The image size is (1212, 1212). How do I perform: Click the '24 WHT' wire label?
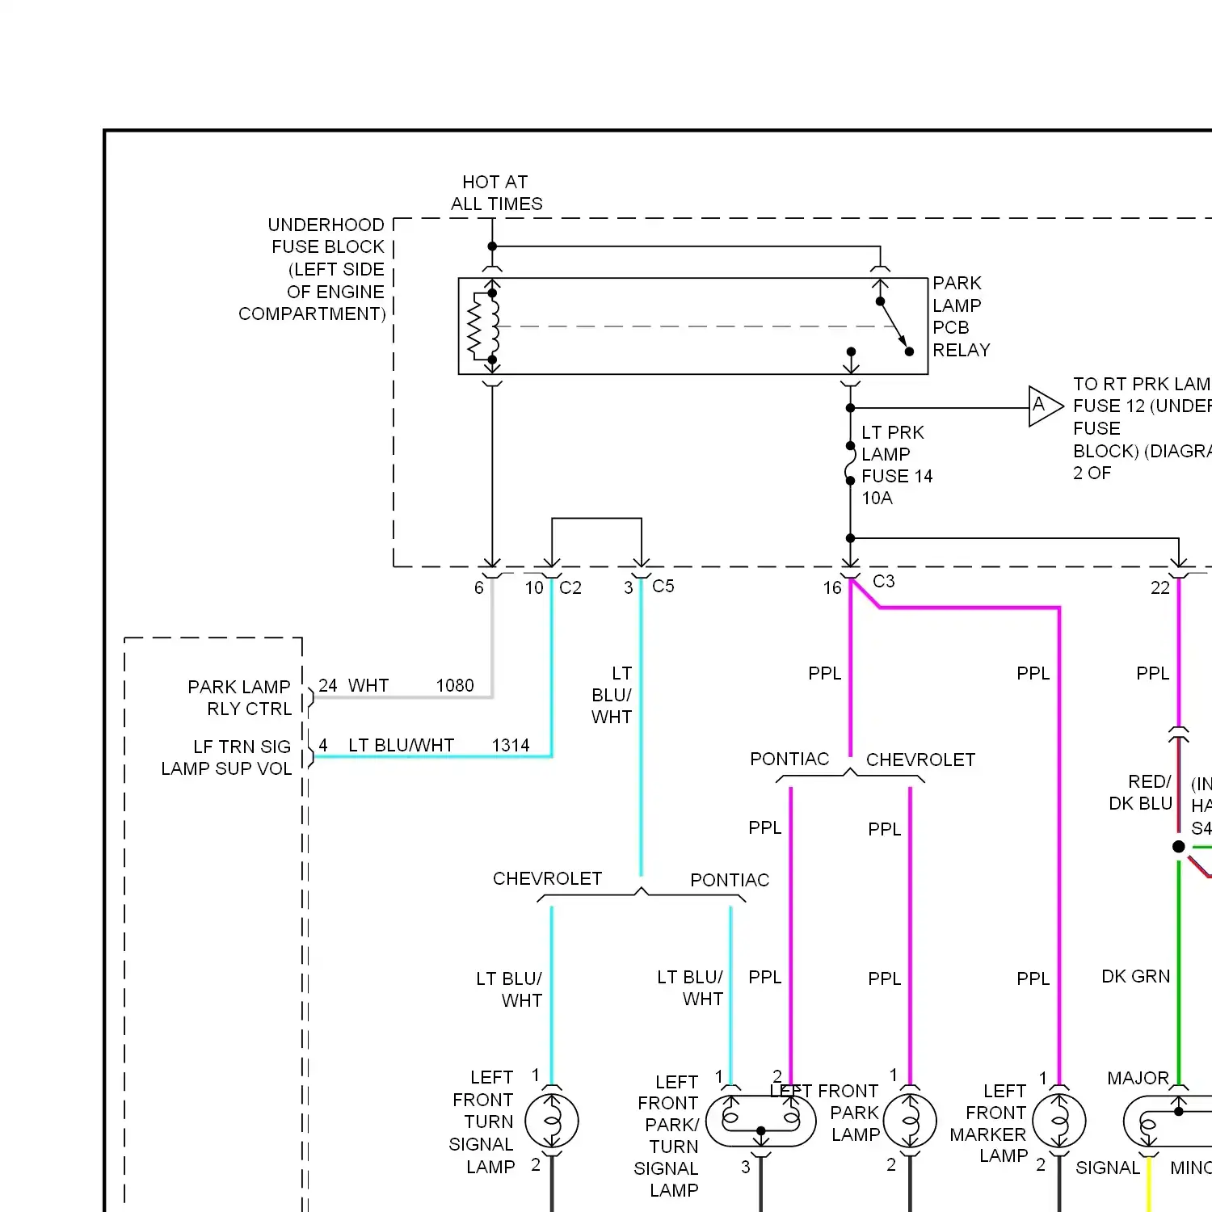[353, 685]
